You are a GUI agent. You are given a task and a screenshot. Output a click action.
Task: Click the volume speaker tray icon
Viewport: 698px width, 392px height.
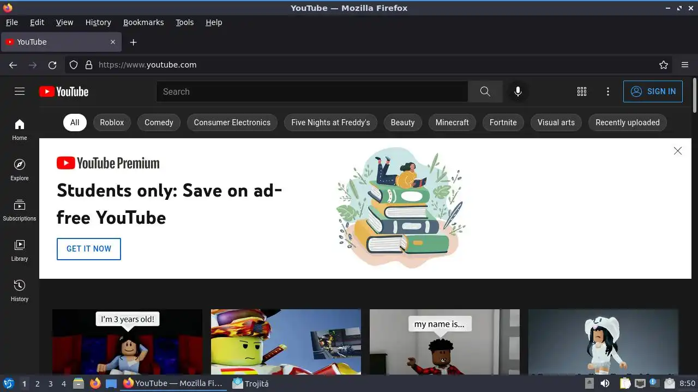[605, 383]
